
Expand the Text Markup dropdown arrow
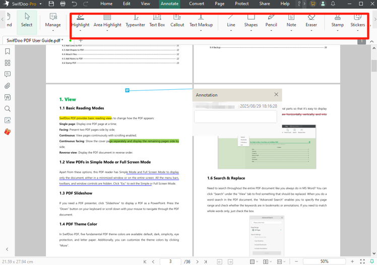[201, 31]
